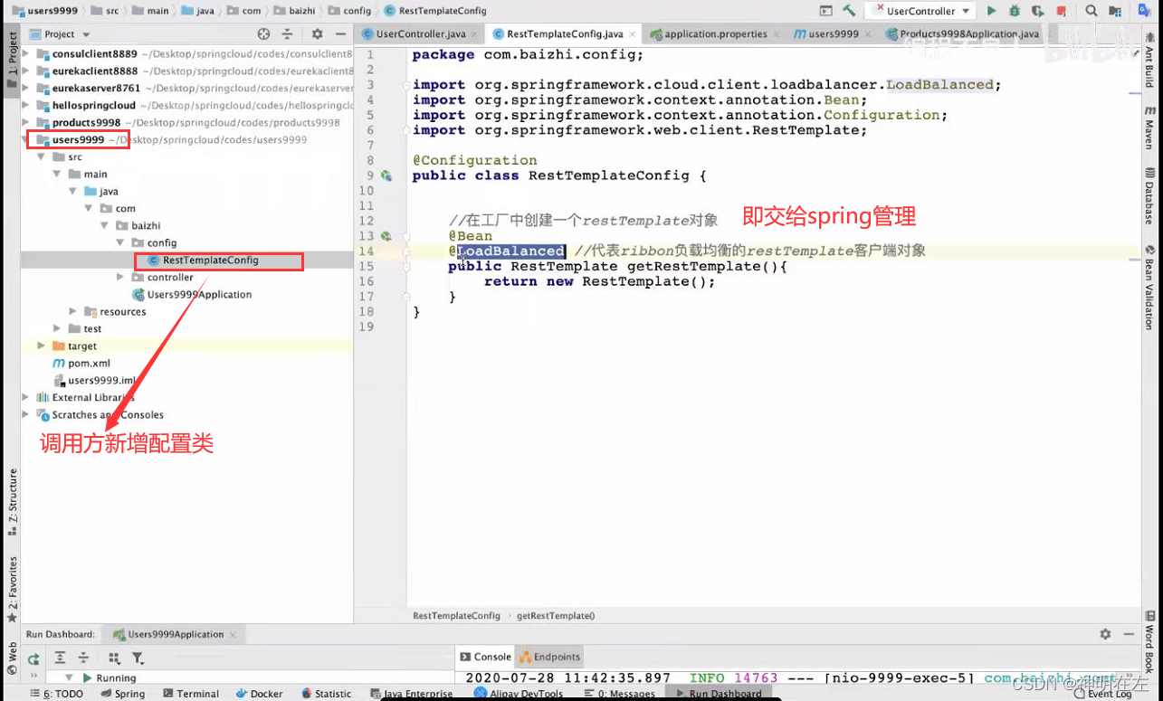Click the Run with Coverage icon
The image size is (1163, 701).
(1037, 11)
